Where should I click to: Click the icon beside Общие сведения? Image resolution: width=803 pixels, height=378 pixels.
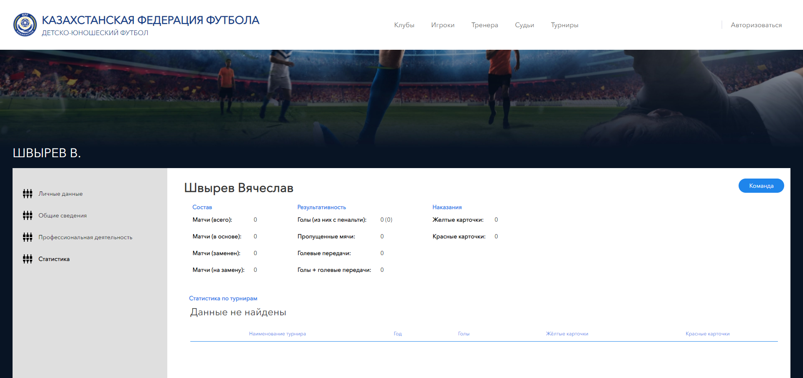[x=28, y=215]
